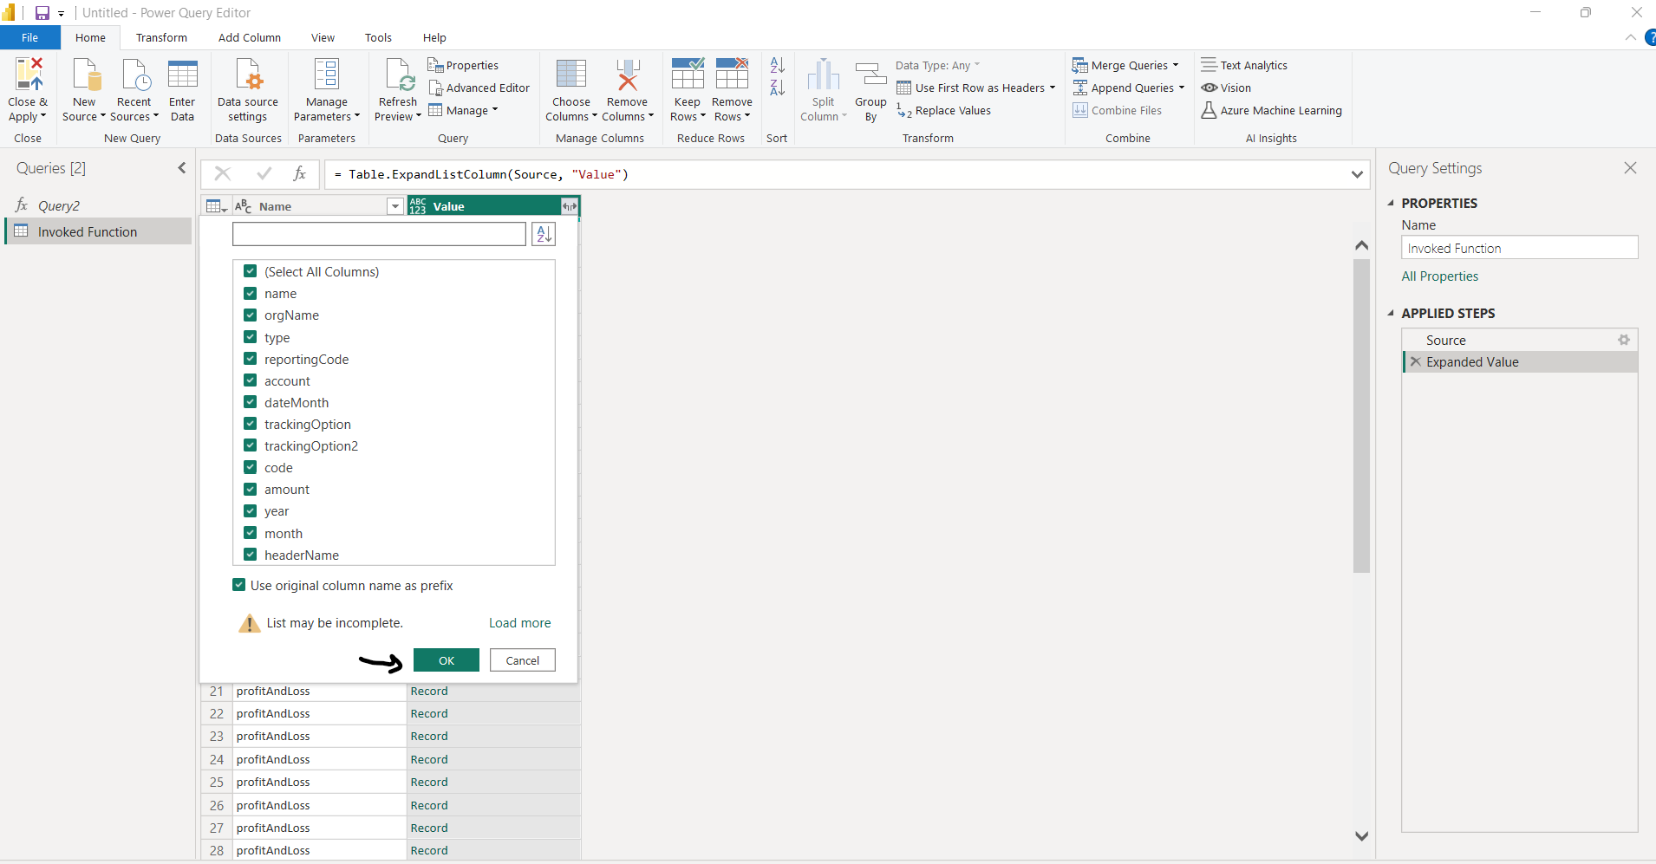This screenshot has height=864, width=1656.
Task: Click Replace Values
Action: [944, 110]
